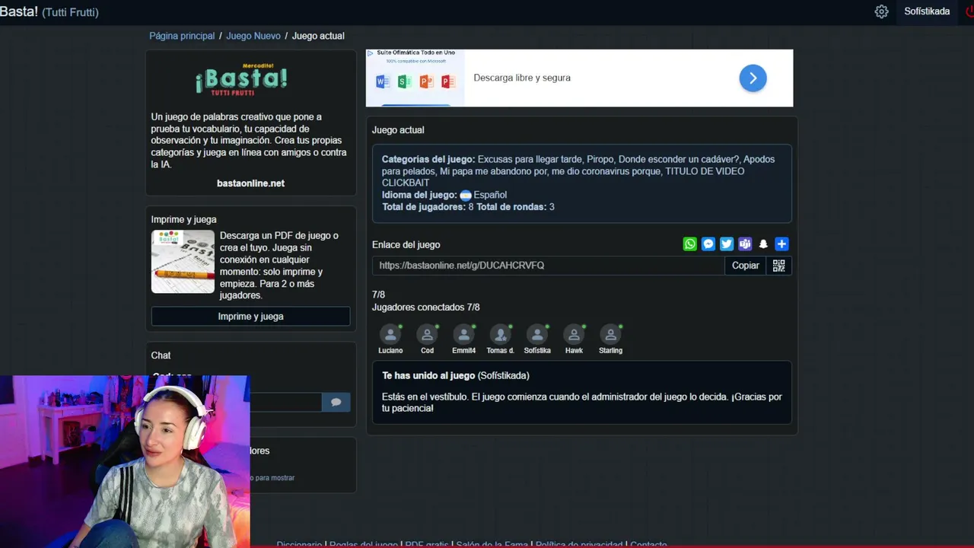Open settings gear icon
This screenshot has width=974, height=548.
point(881,11)
